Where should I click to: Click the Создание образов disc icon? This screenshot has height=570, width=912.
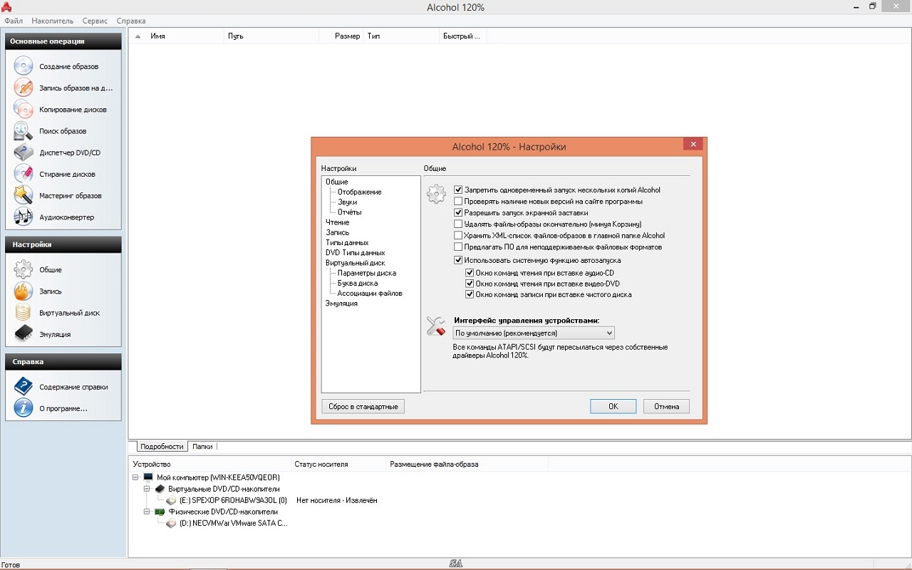(24, 66)
